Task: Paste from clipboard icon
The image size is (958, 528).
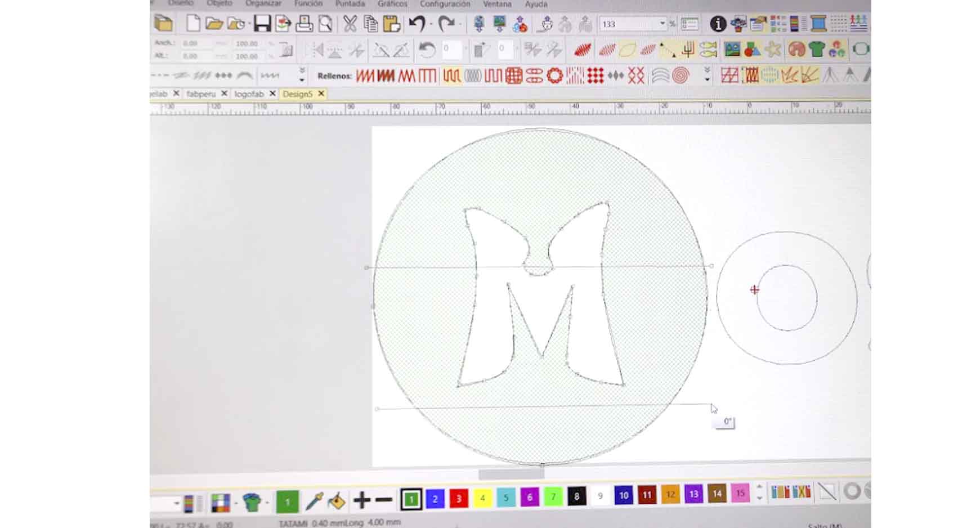Action: tap(391, 24)
